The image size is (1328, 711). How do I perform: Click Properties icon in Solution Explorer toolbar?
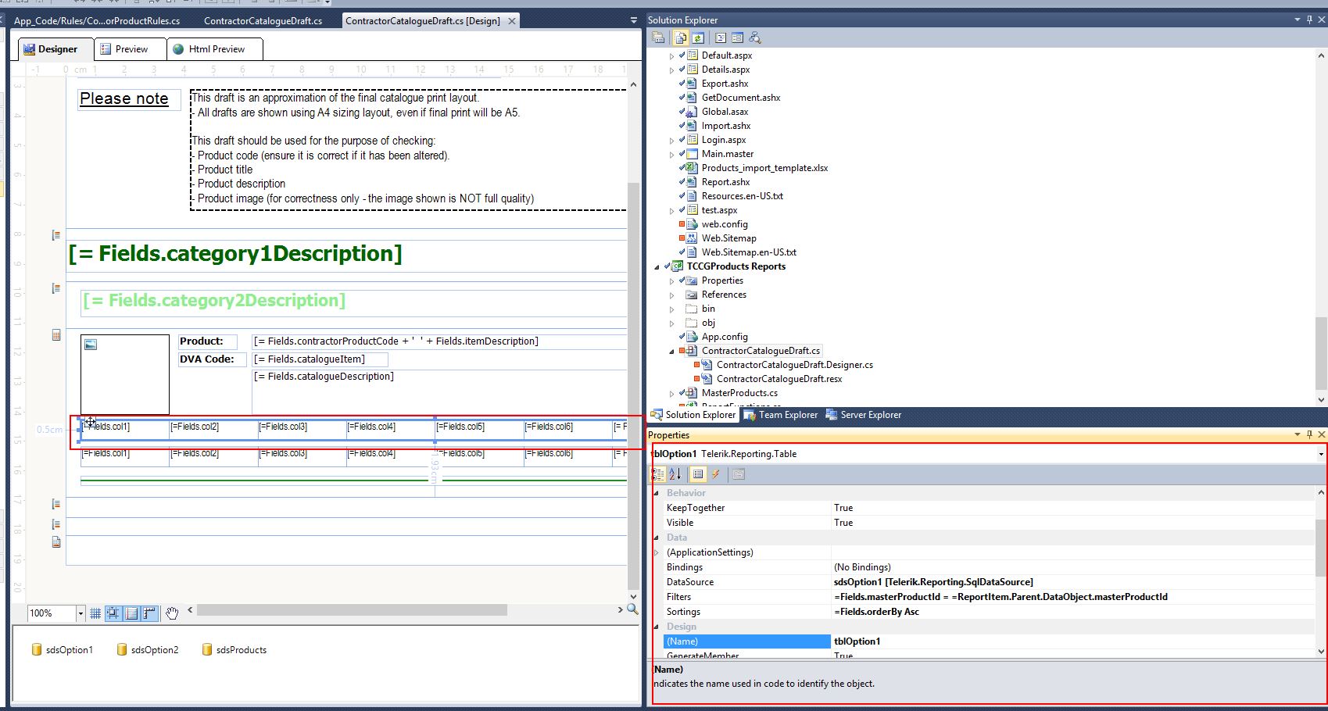coord(658,38)
